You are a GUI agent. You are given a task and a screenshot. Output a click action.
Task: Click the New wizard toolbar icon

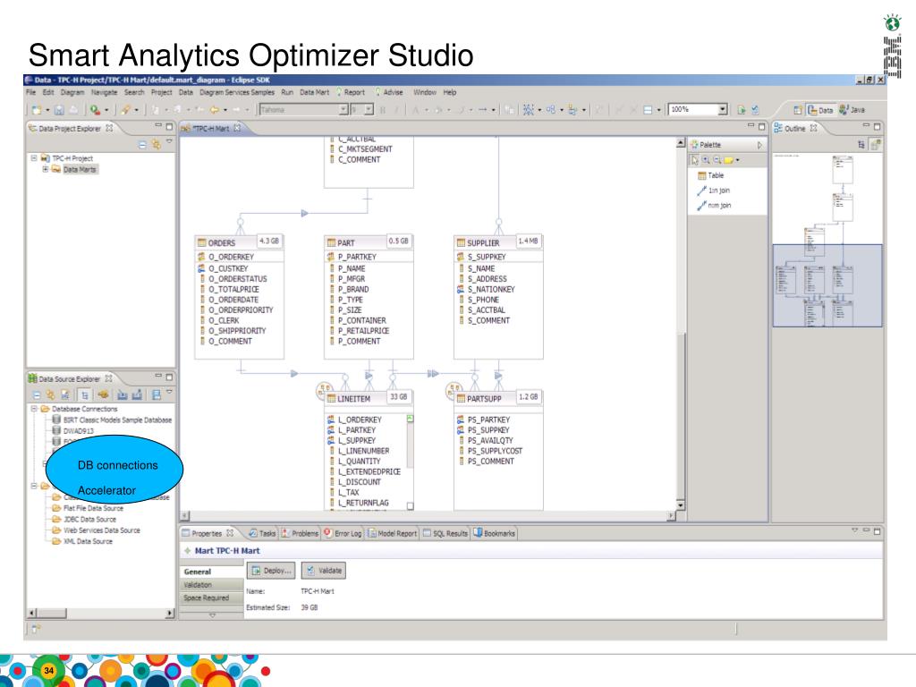point(37,110)
